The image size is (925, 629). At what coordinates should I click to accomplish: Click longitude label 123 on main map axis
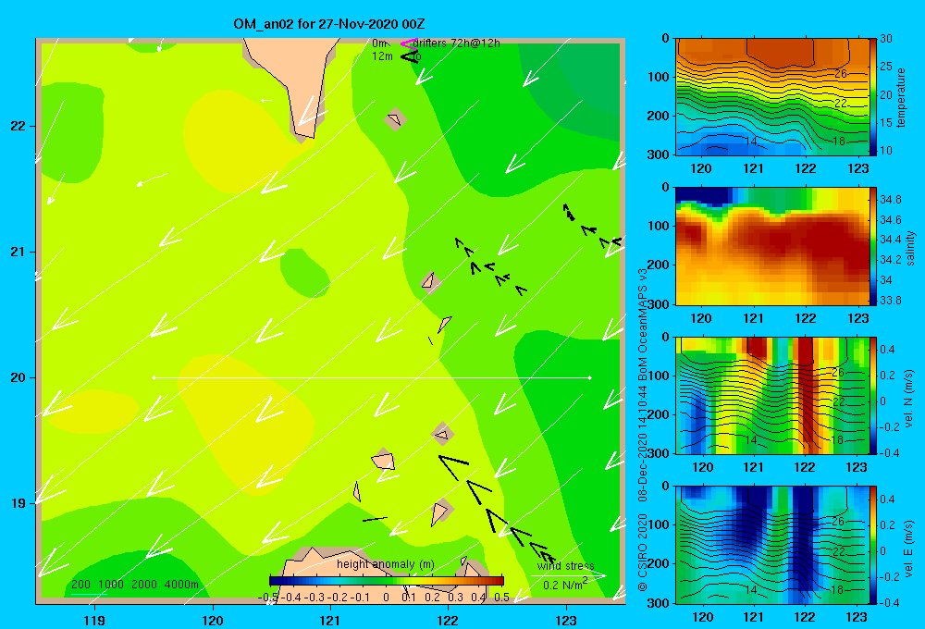pos(566,620)
